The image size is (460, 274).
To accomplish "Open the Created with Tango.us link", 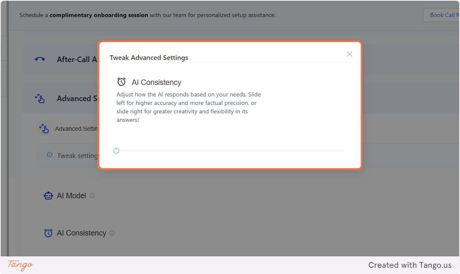I will point(410,265).
